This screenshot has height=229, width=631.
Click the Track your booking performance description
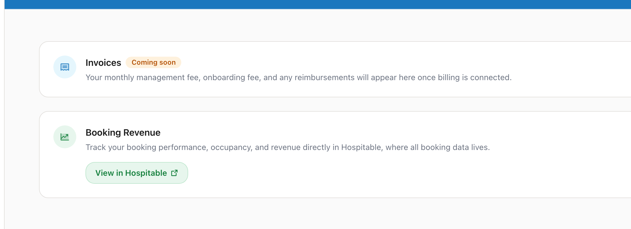point(287,147)
